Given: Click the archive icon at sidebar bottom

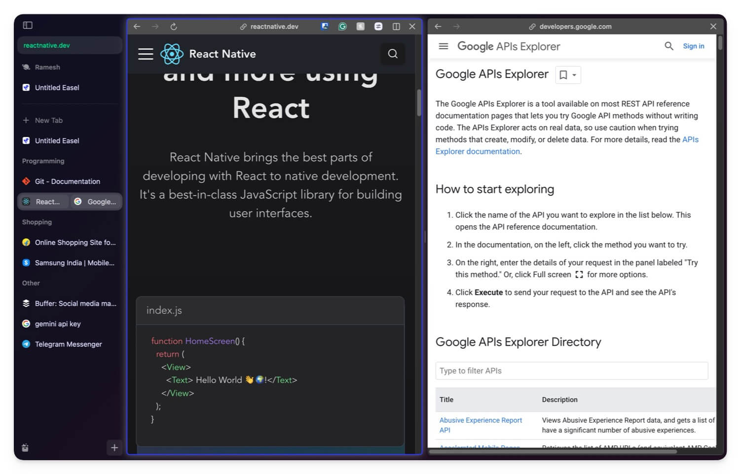Looking at the screenshot, I should (x=25, y=448).
